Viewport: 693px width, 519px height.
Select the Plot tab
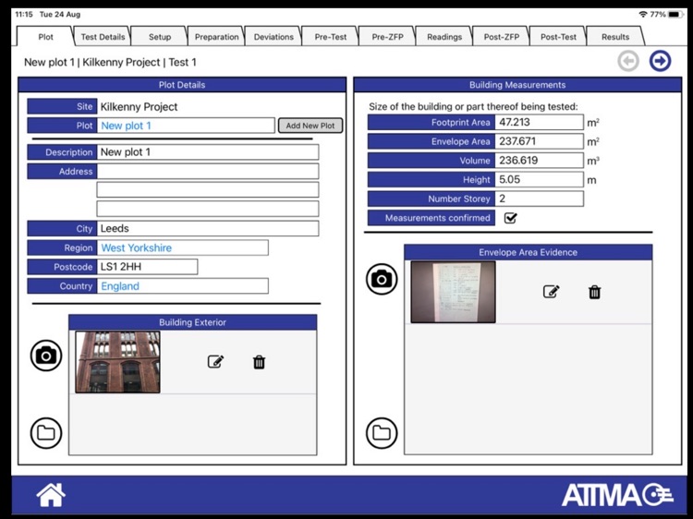coord(45,37)
